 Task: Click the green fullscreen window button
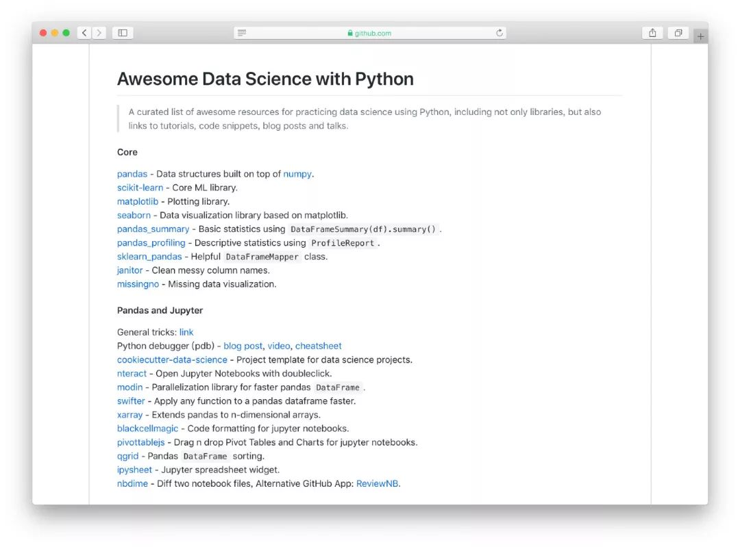point(66,33)
